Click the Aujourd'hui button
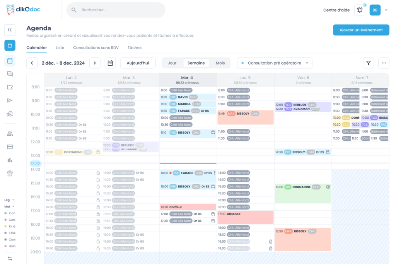 pos(138,63)
